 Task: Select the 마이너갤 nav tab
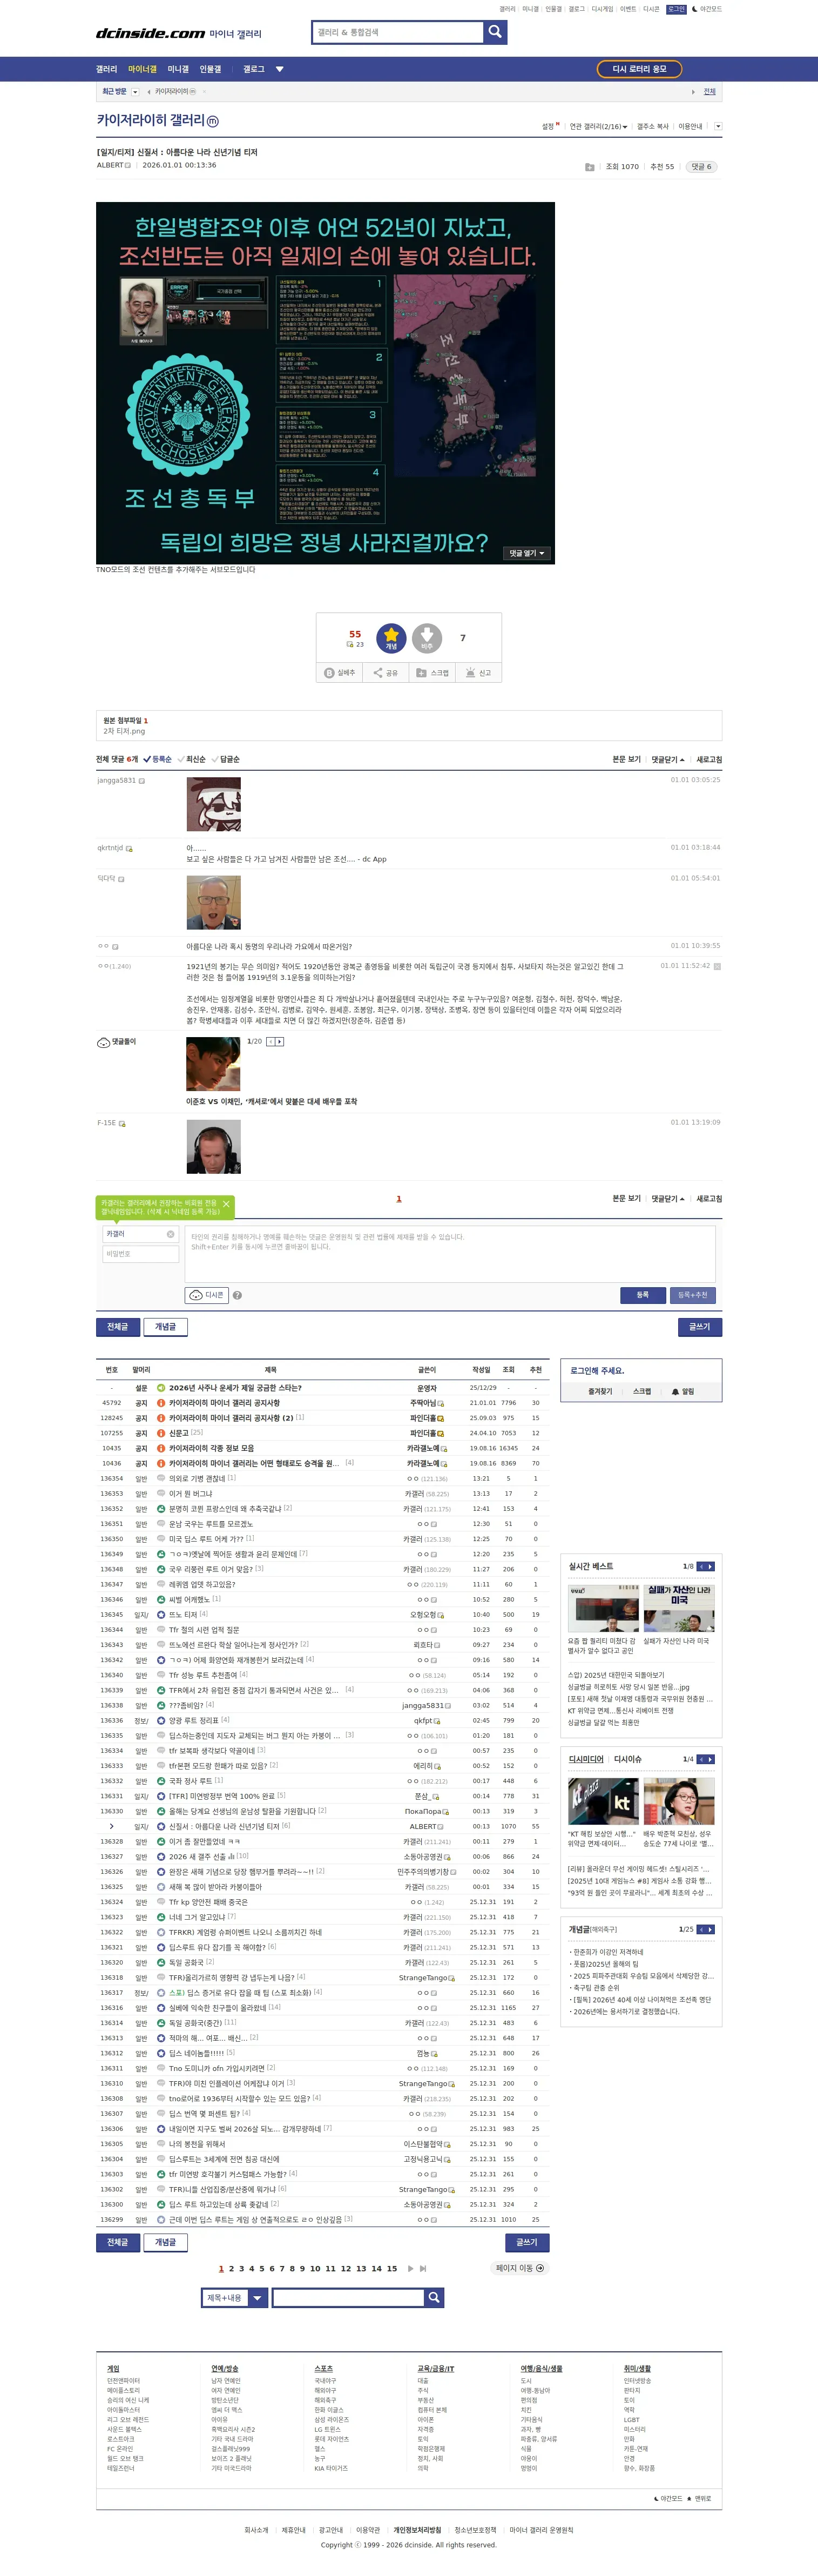[142, 69]
